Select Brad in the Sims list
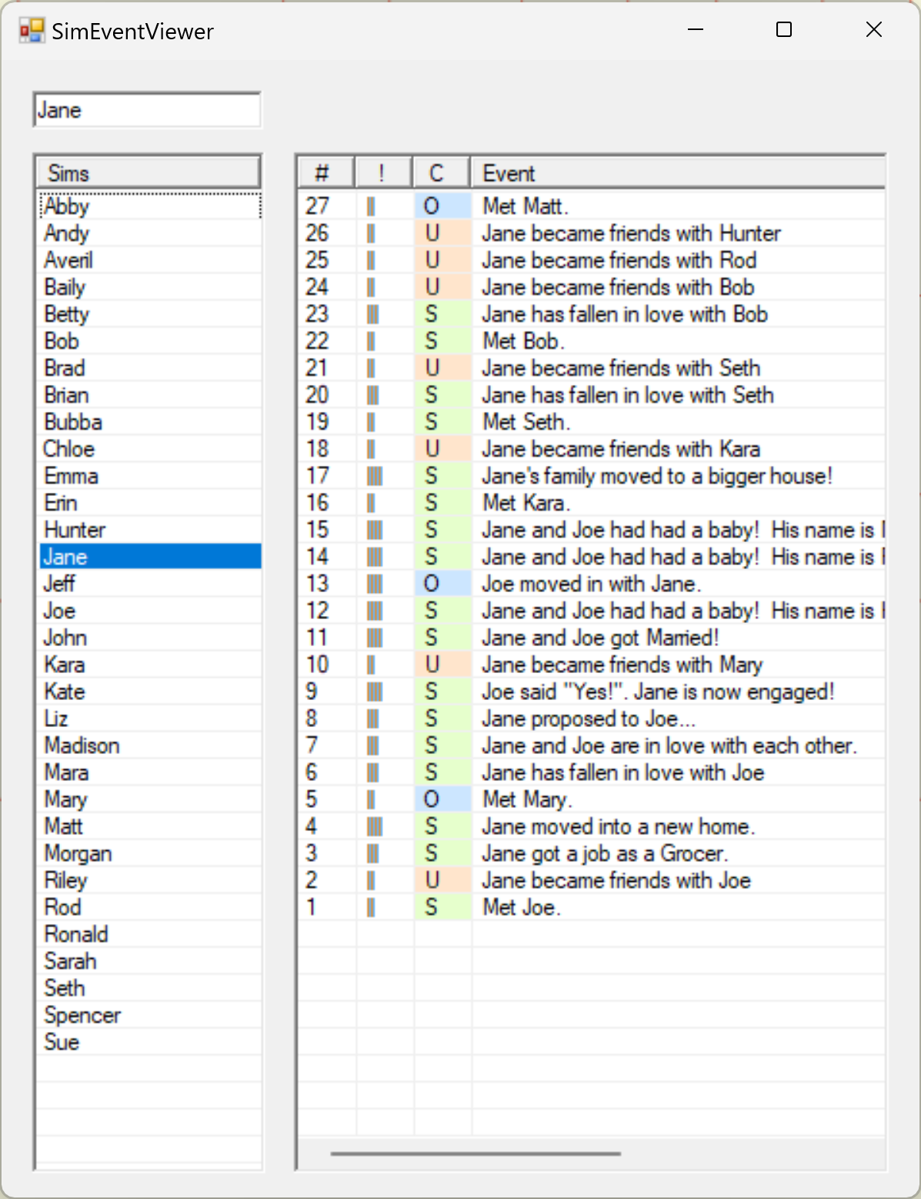 [150, 367]
